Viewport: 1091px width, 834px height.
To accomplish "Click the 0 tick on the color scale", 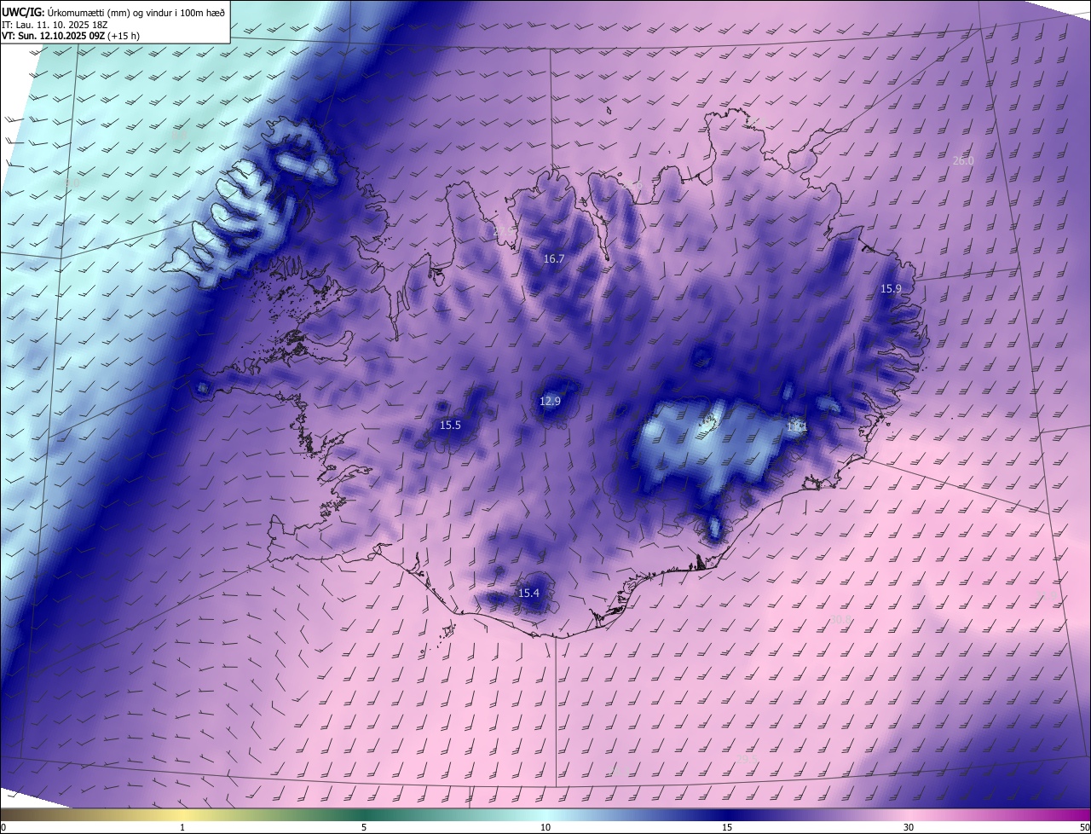I will click(3, 827).
